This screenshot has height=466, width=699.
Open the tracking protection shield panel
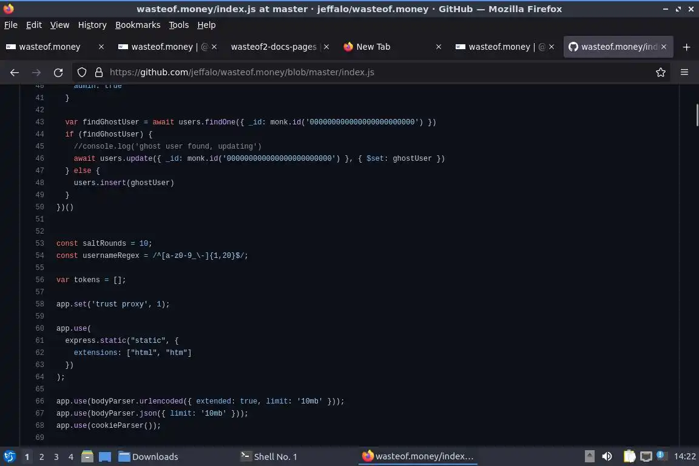pyautogui.click(x=81, y=72)
